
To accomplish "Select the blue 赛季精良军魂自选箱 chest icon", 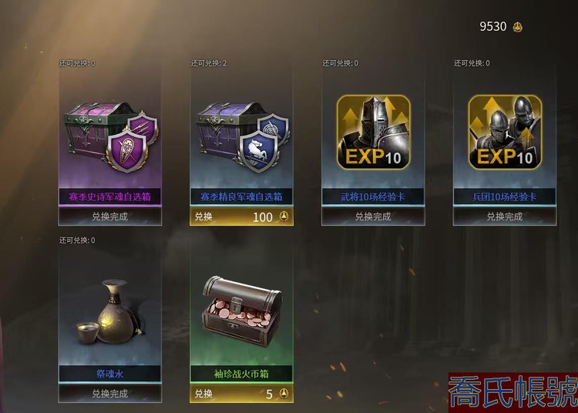I will [243, 137].
